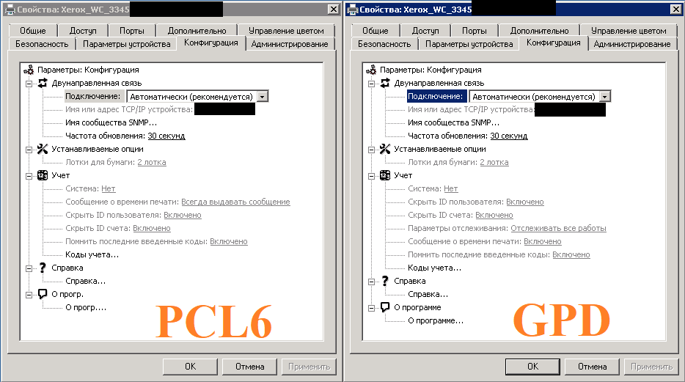Viewport: 685px width, 382px height.
Task: Select Имя сообщества SNMP… in GPD window
Action: click(453, 122)
